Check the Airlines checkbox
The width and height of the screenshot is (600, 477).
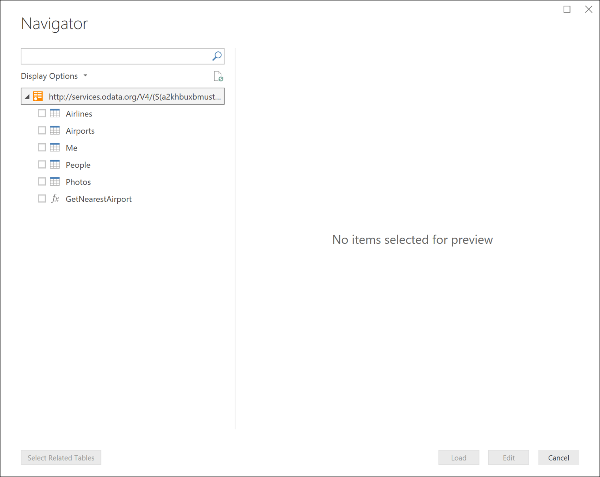[42, 113]
